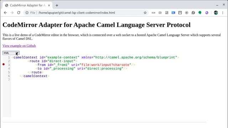228x128 pixels.
Task: Close the CodeMirror Adapter tab
Action: pos(49,5)
